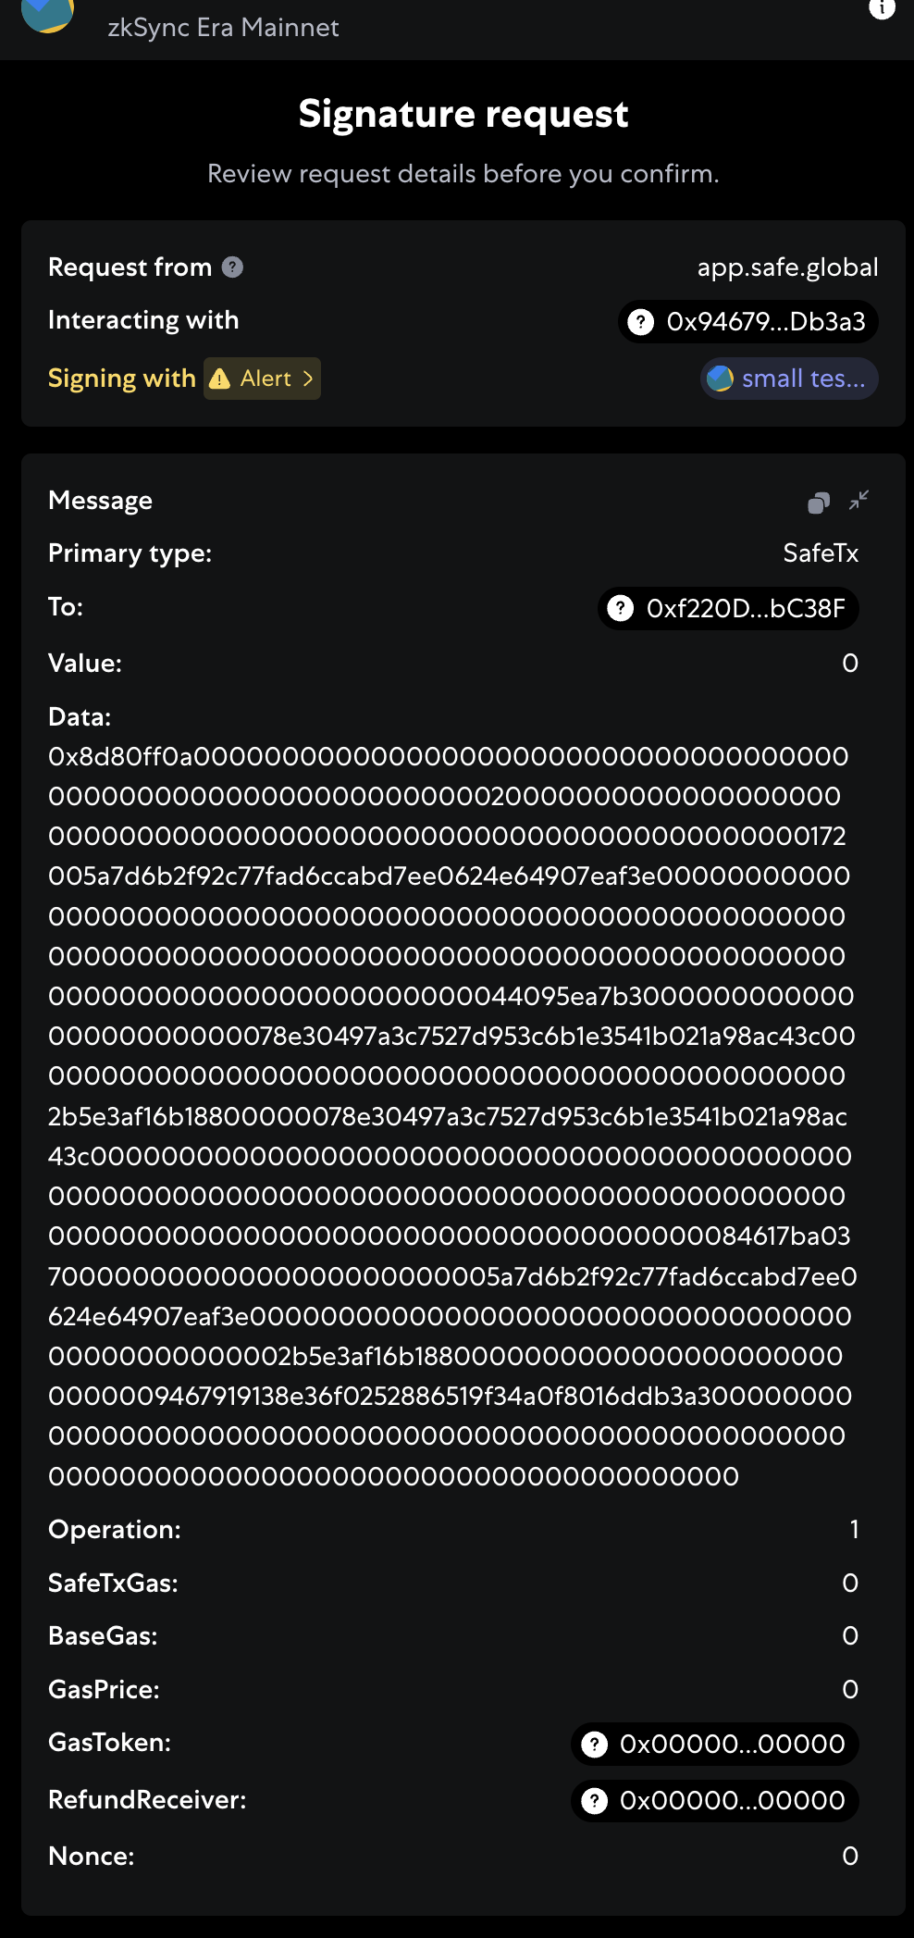Viewport: 914px width, 1938px height.
Task: Click the info icon at top right
Action: pyautogui.click(x=882, y=8)
